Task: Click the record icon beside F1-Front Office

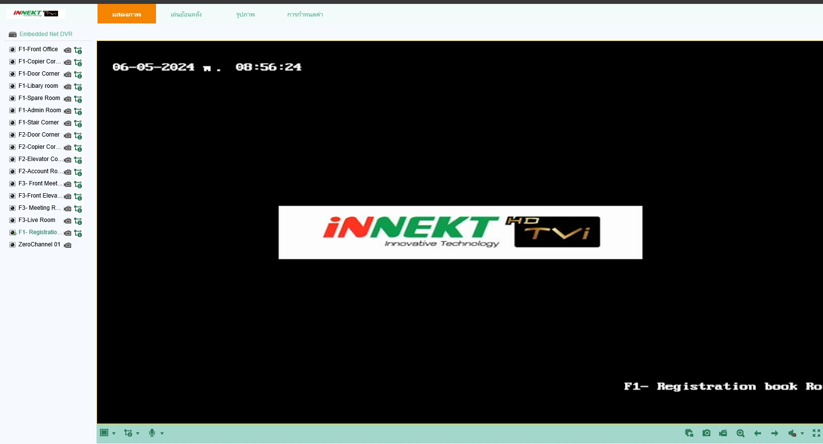Action: tap(68, 50)
